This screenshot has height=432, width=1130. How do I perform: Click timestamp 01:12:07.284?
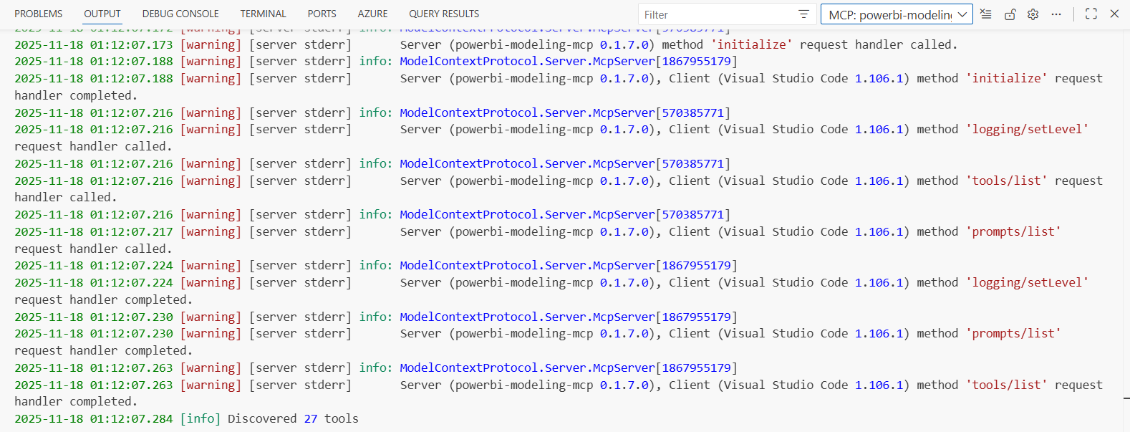(x=132, y=418)
